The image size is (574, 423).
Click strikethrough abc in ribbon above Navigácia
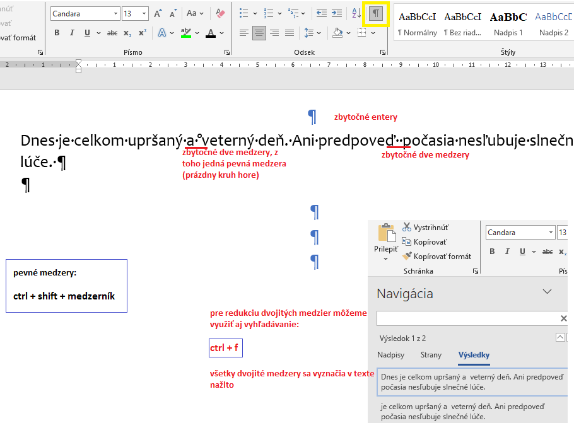point(548,252)
